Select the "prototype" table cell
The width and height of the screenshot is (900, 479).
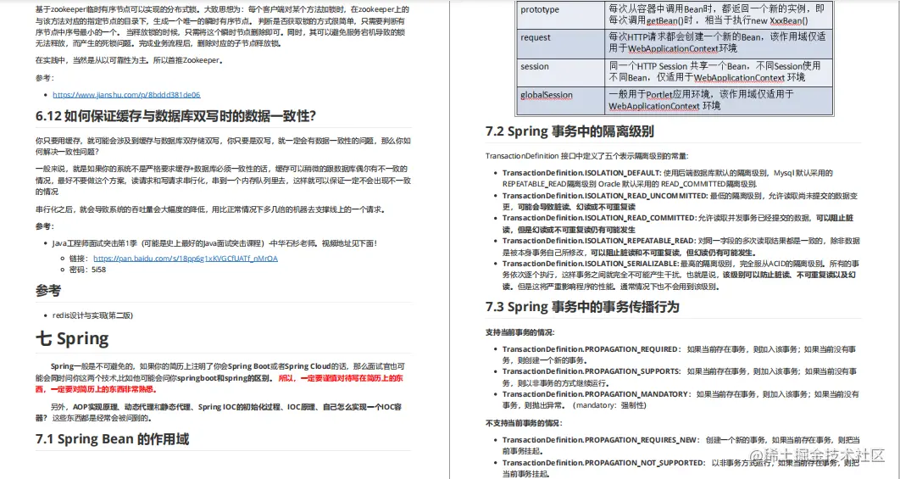point(560,15)
